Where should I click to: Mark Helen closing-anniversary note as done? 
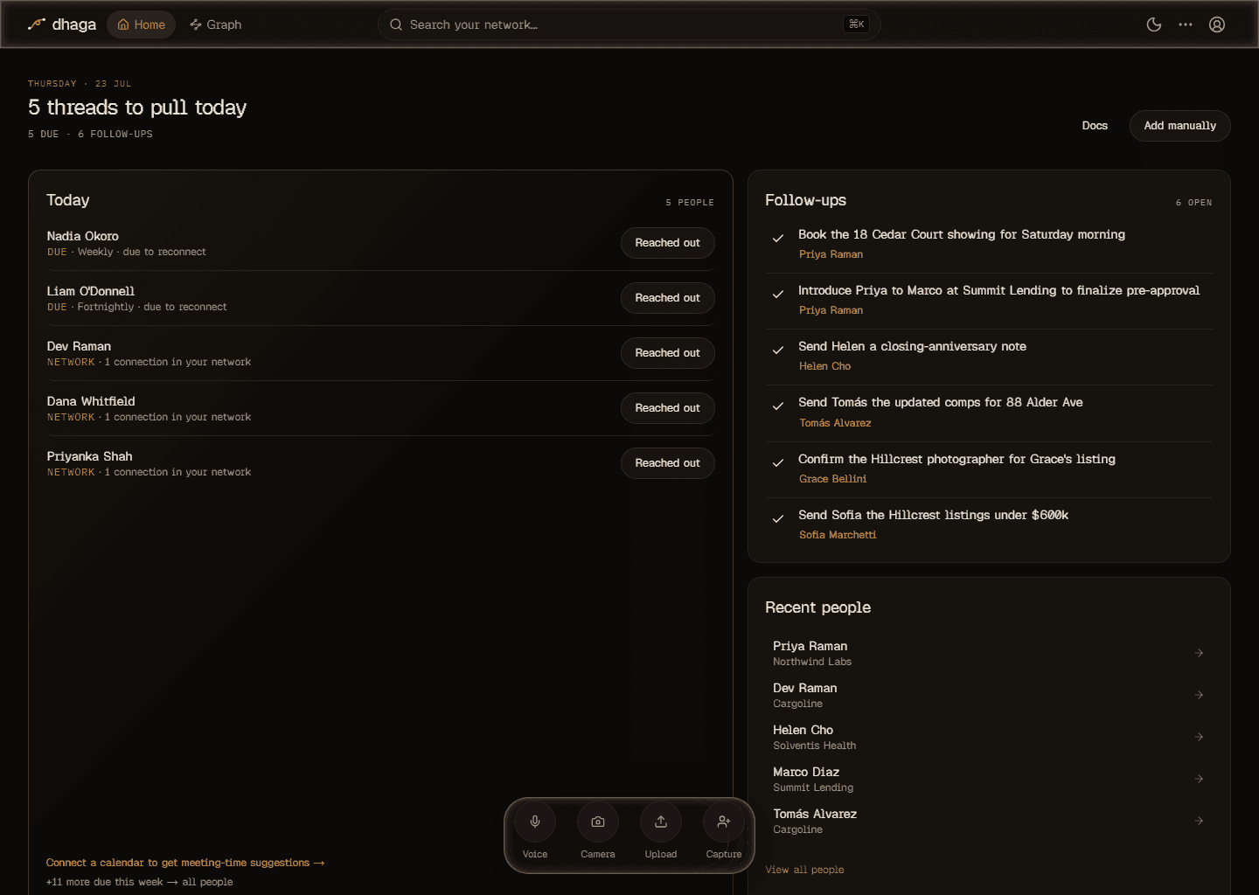(x=778, y=350)
